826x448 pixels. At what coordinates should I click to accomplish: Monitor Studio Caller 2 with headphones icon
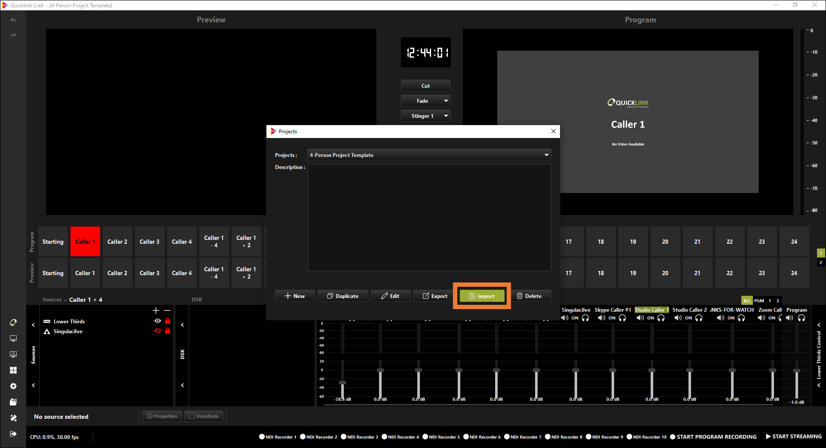(x=699, y=318)
